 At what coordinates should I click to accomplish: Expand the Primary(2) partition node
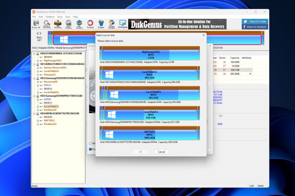coord(38,75)
